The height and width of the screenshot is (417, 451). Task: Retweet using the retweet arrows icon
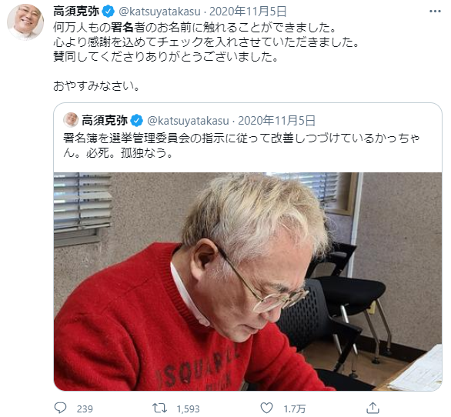pos(159,408)
